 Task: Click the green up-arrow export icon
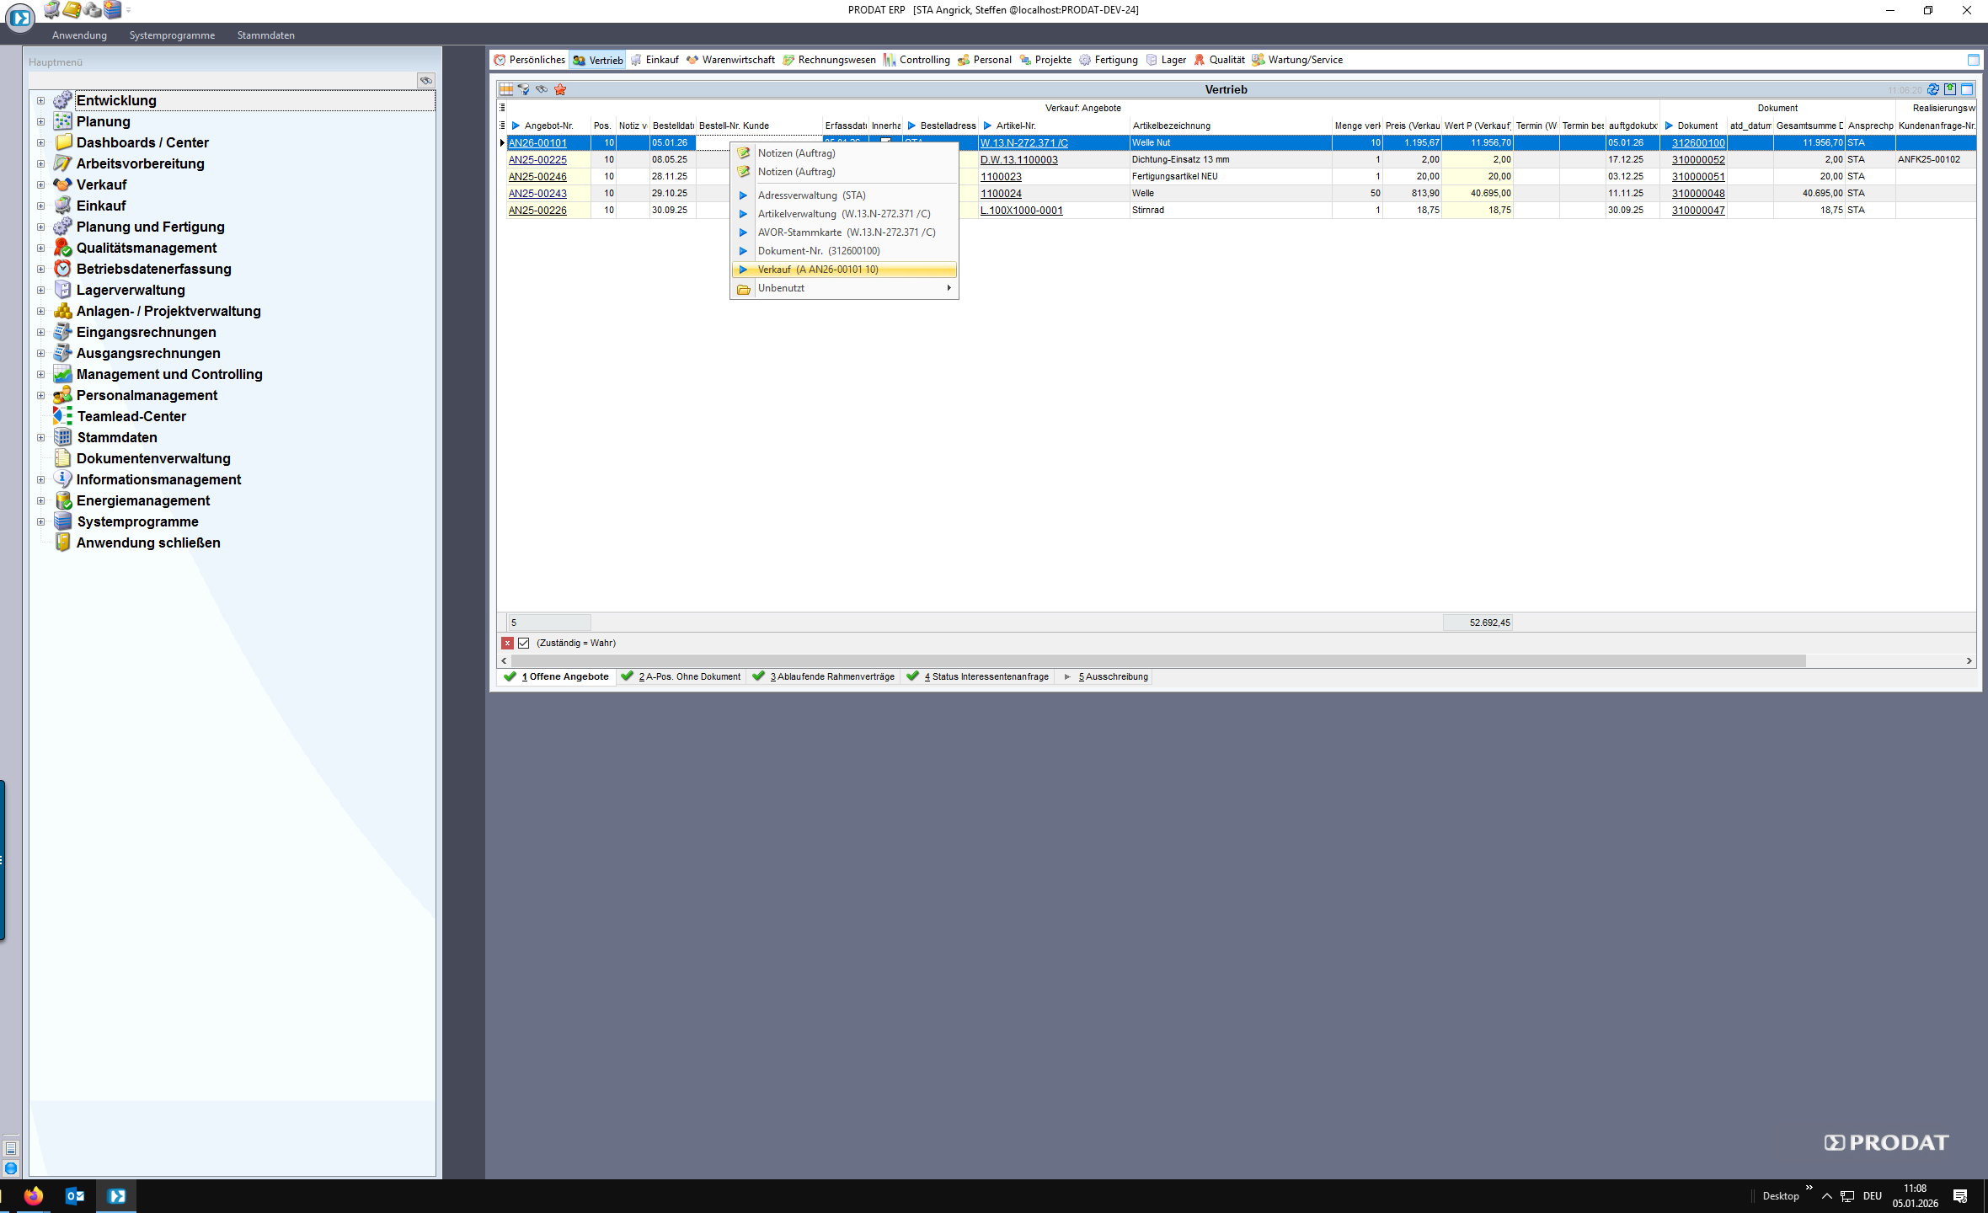click(1950, 89)
